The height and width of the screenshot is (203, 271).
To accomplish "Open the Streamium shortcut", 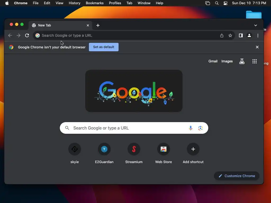I will (134, 153).
